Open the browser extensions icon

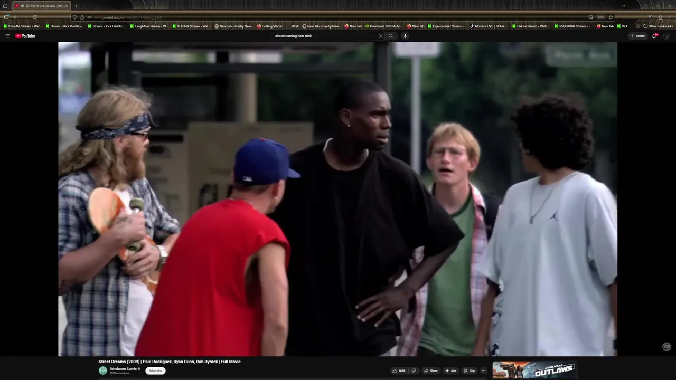pyautogui.click(x=660, y=17)
